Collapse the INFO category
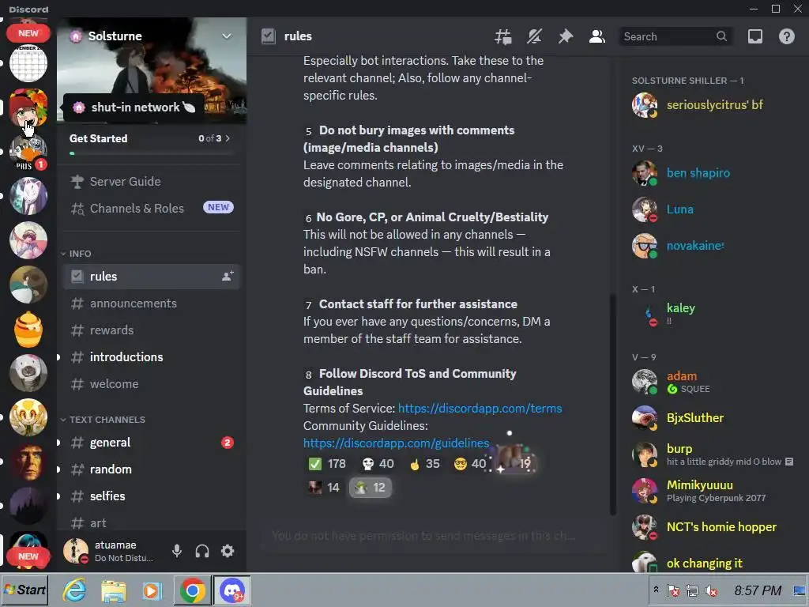The width and height of the screenshot is (809, 607). [76, 254]
